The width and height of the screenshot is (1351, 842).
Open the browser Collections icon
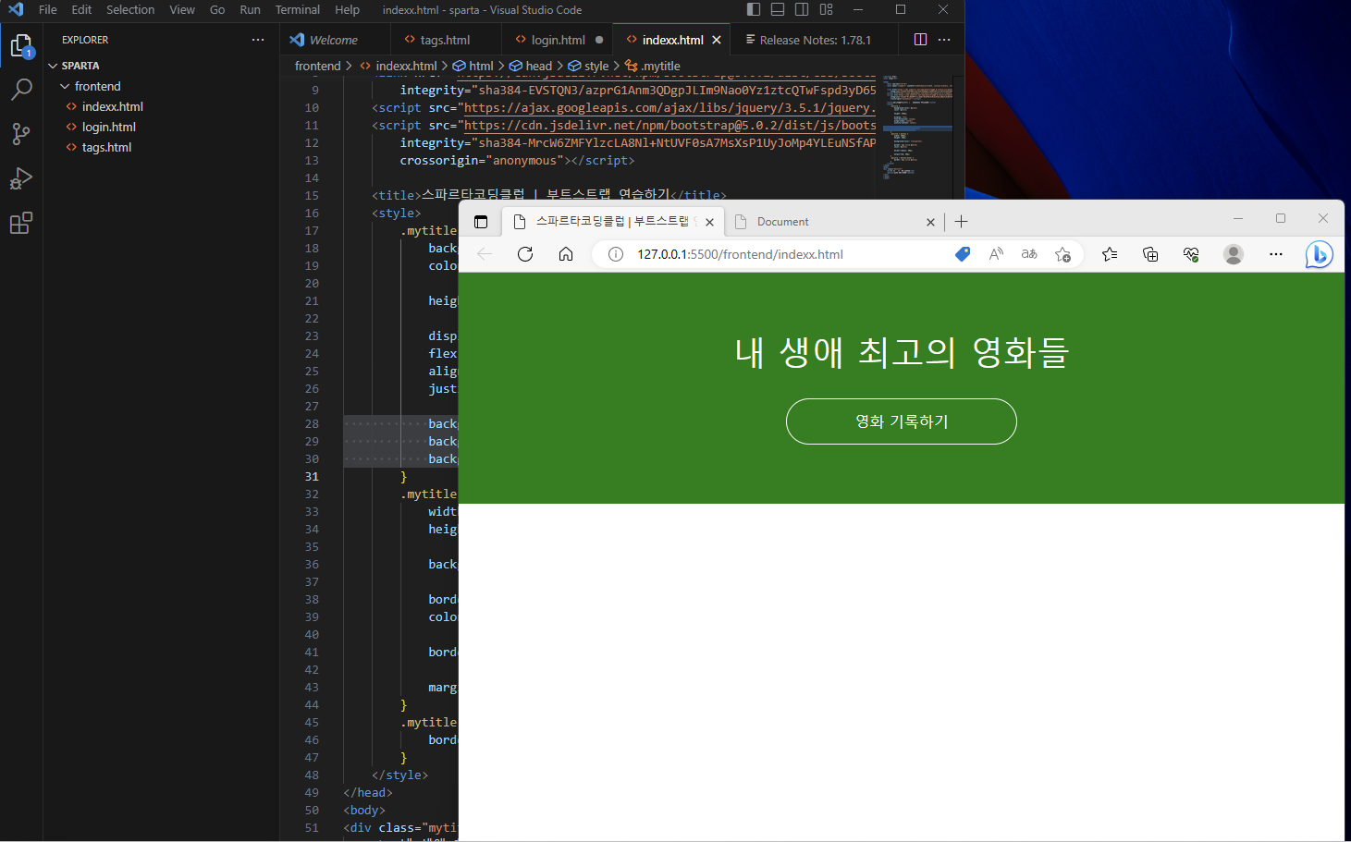click(1150, 254)
